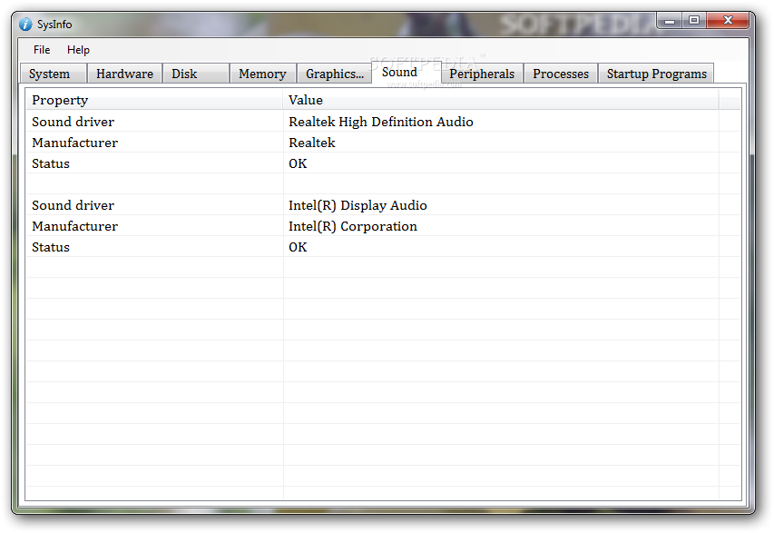The height and width of the screenshot is (533, 774).
Task: Click the Property column header
Action: pyautogui.click(x=154, y=100)
